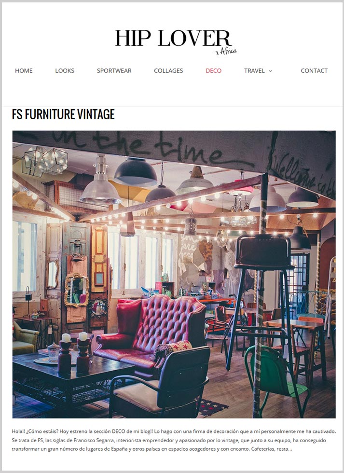Go to the CONTACT page

coord(314,70)
